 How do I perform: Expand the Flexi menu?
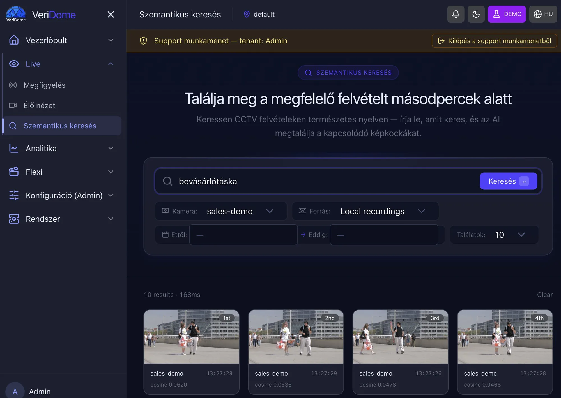point(62,172)
